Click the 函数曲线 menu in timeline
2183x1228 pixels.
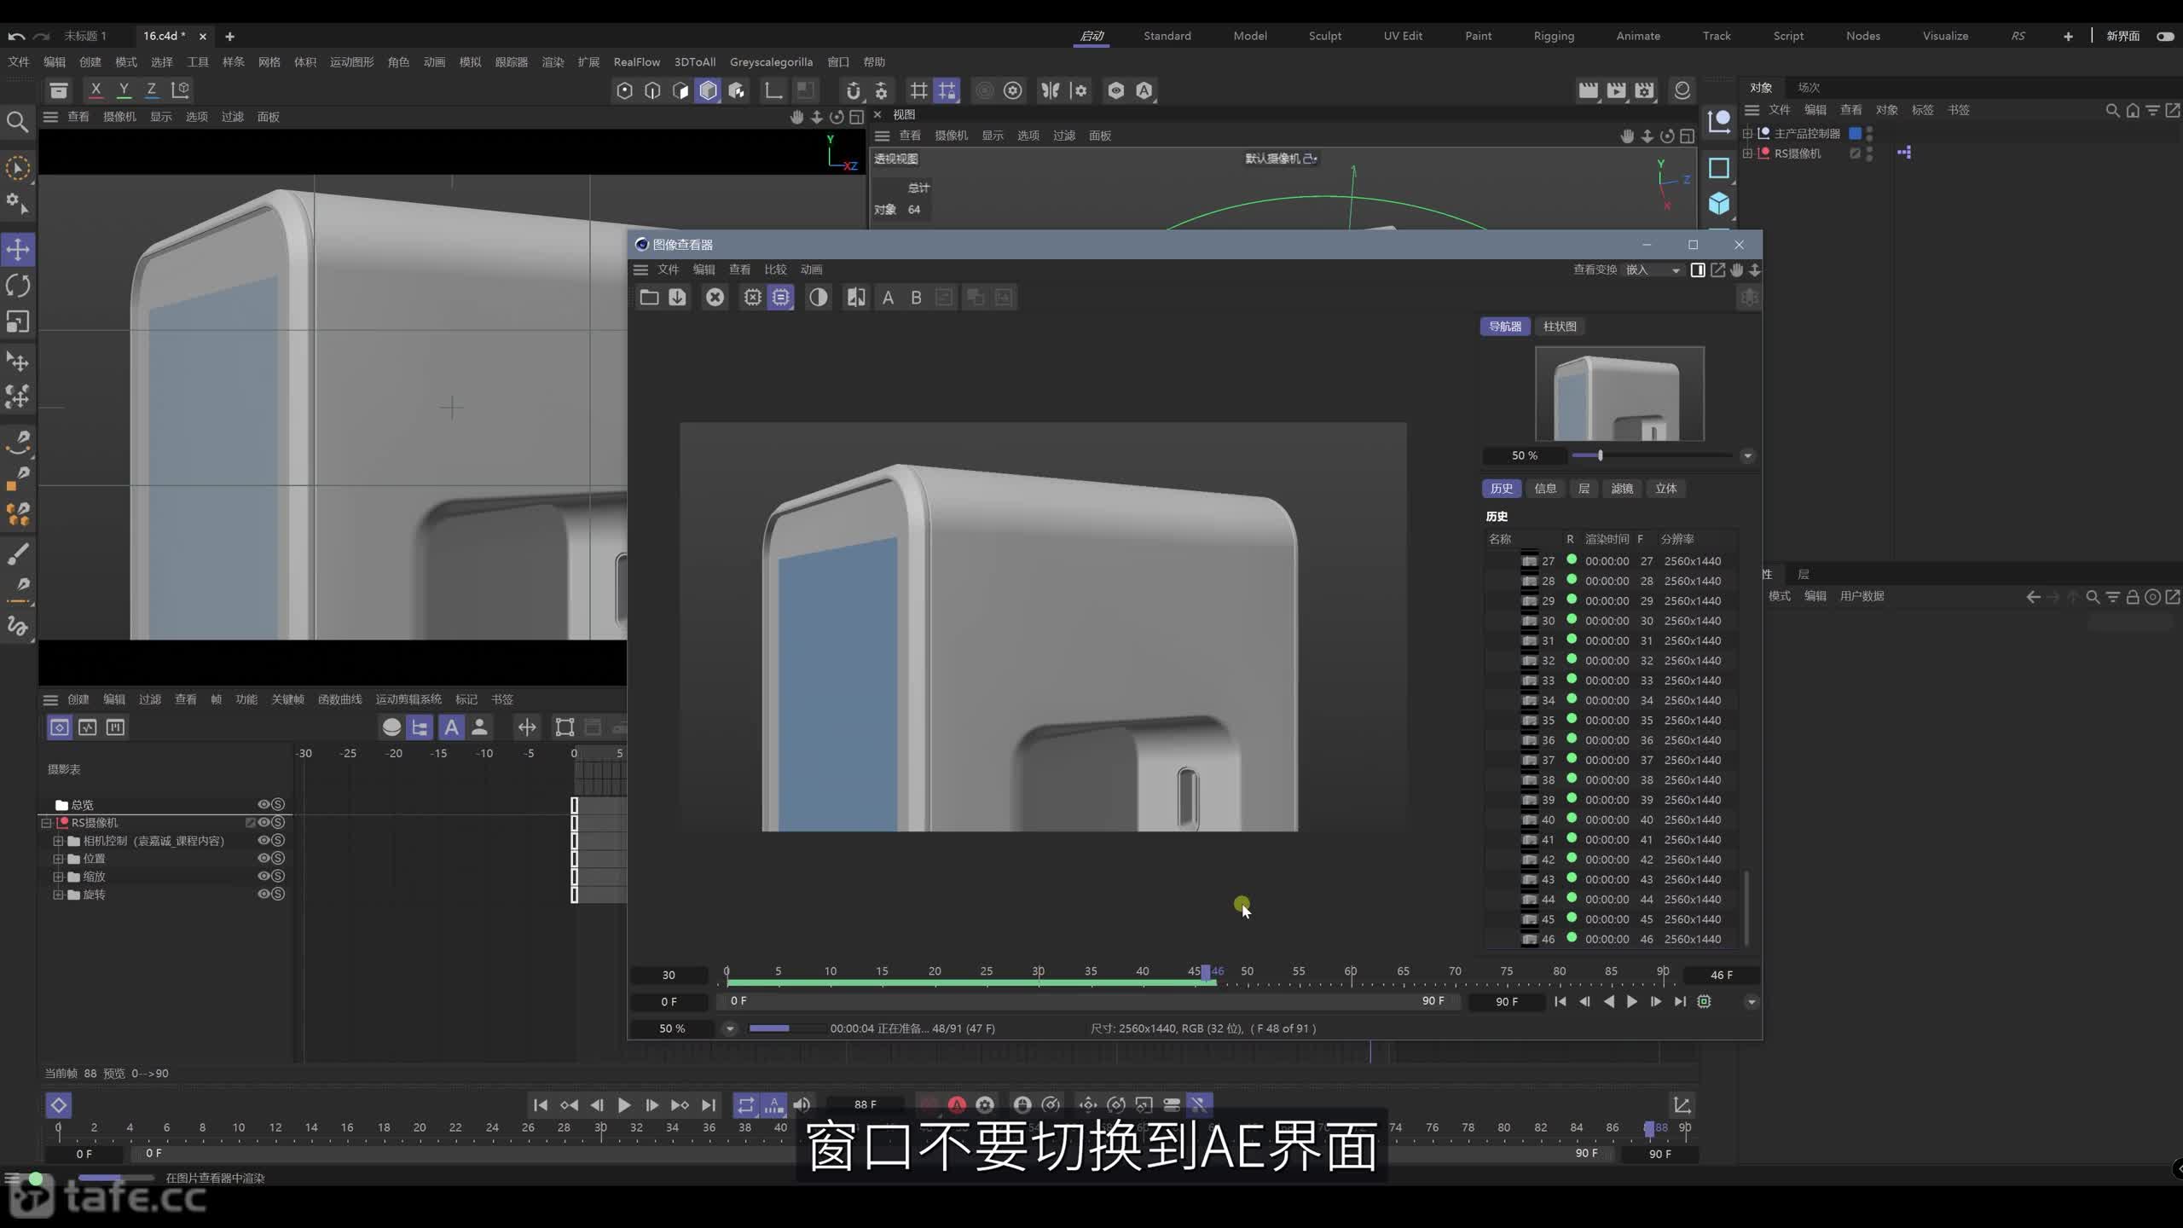click(x=339, y=699)
